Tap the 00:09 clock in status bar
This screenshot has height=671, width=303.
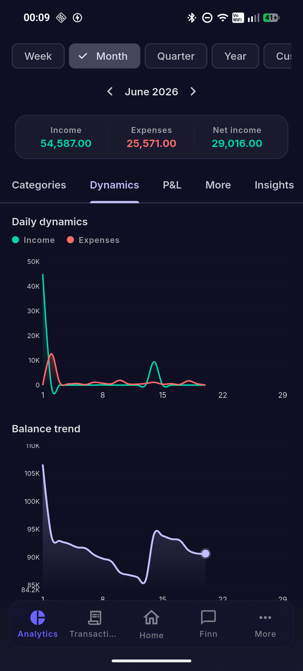(37, 18)
